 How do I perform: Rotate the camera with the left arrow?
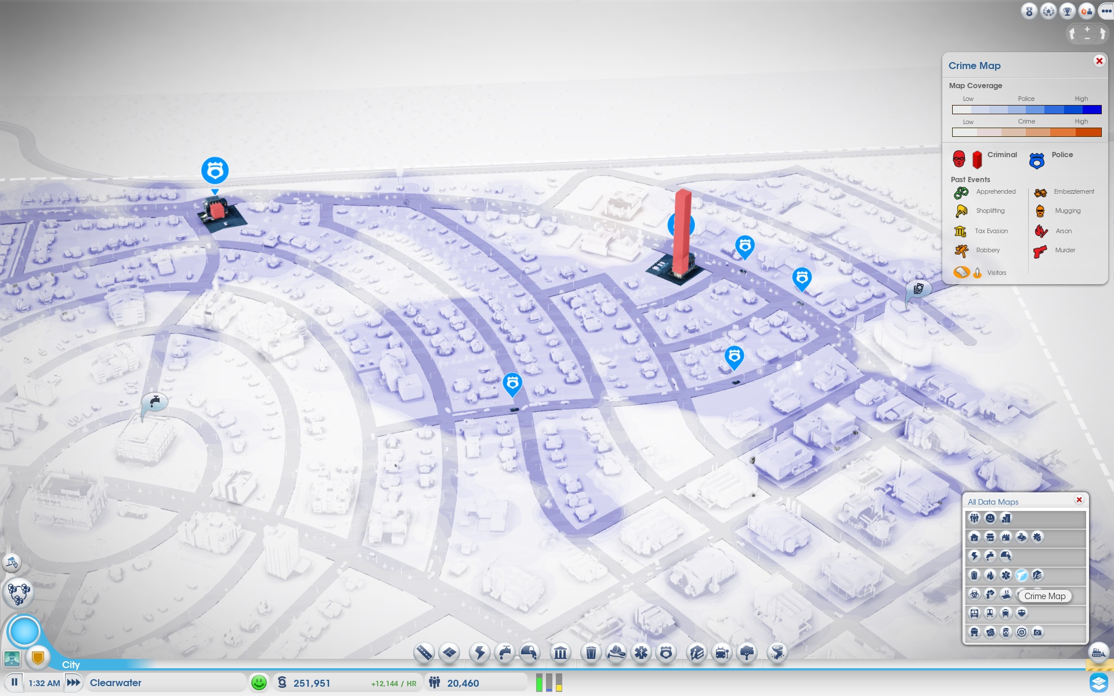pos(1072,34)
